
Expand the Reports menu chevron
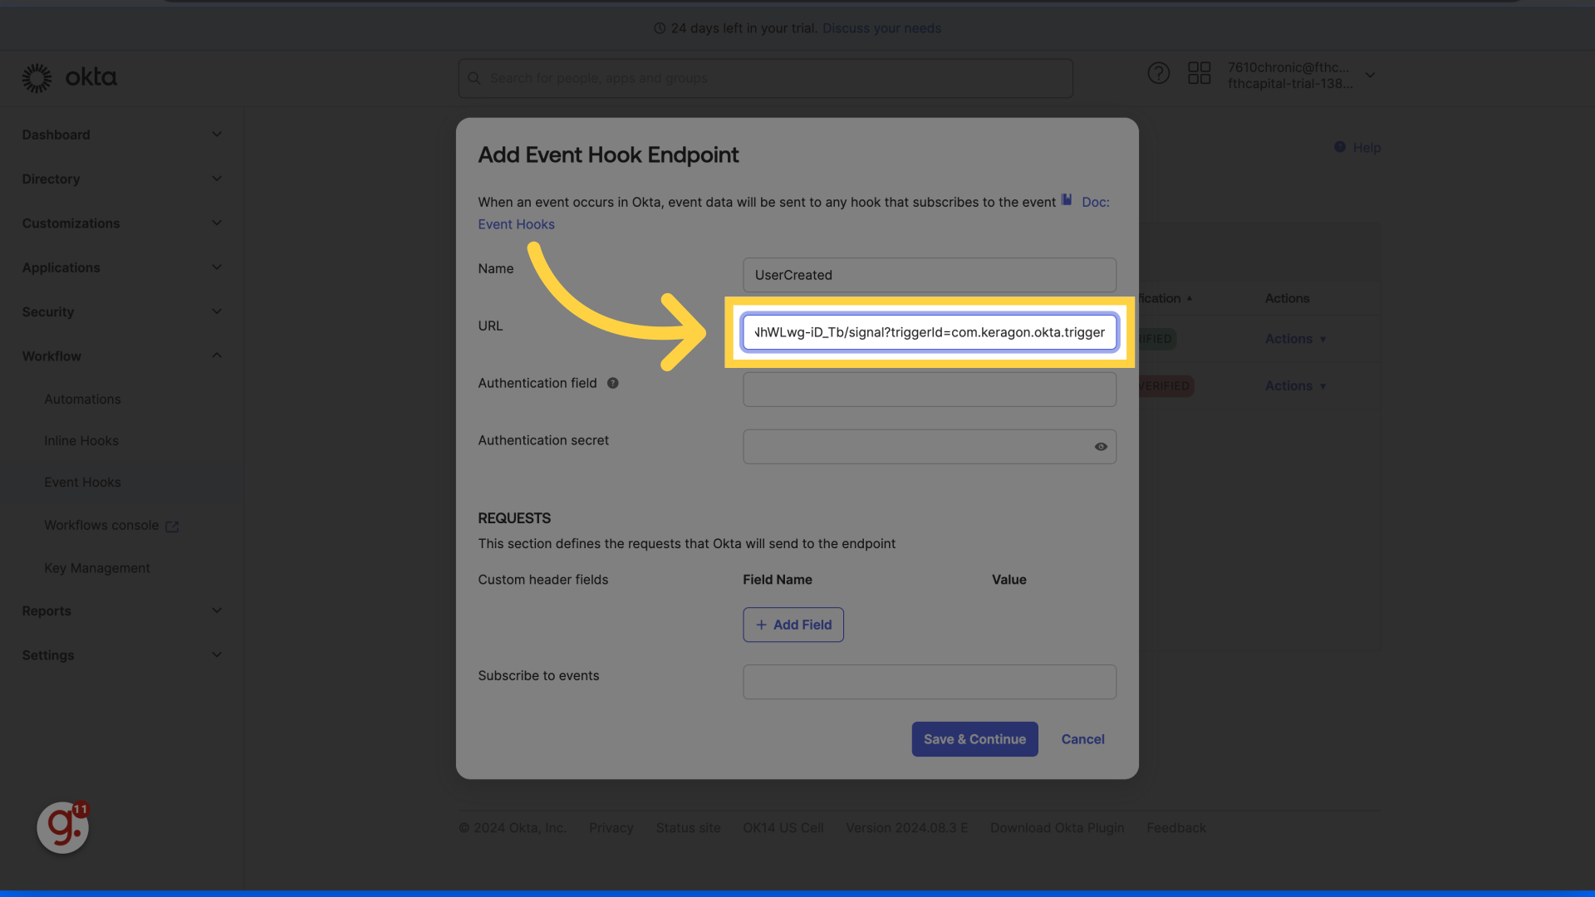click(x=217, y=610)
